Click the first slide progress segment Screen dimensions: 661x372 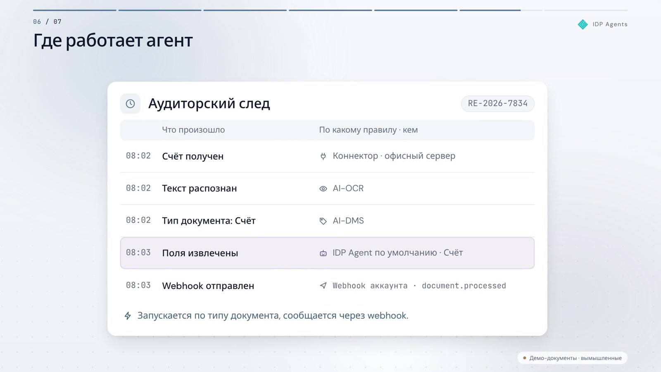(x=75, y=10)
